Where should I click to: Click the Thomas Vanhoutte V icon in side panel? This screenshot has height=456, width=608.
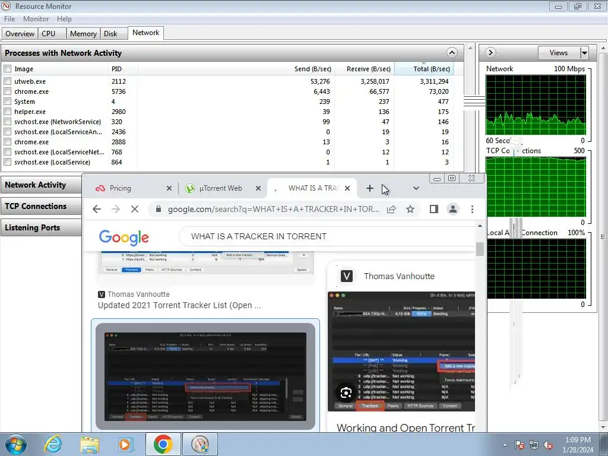tap(347, 276)
